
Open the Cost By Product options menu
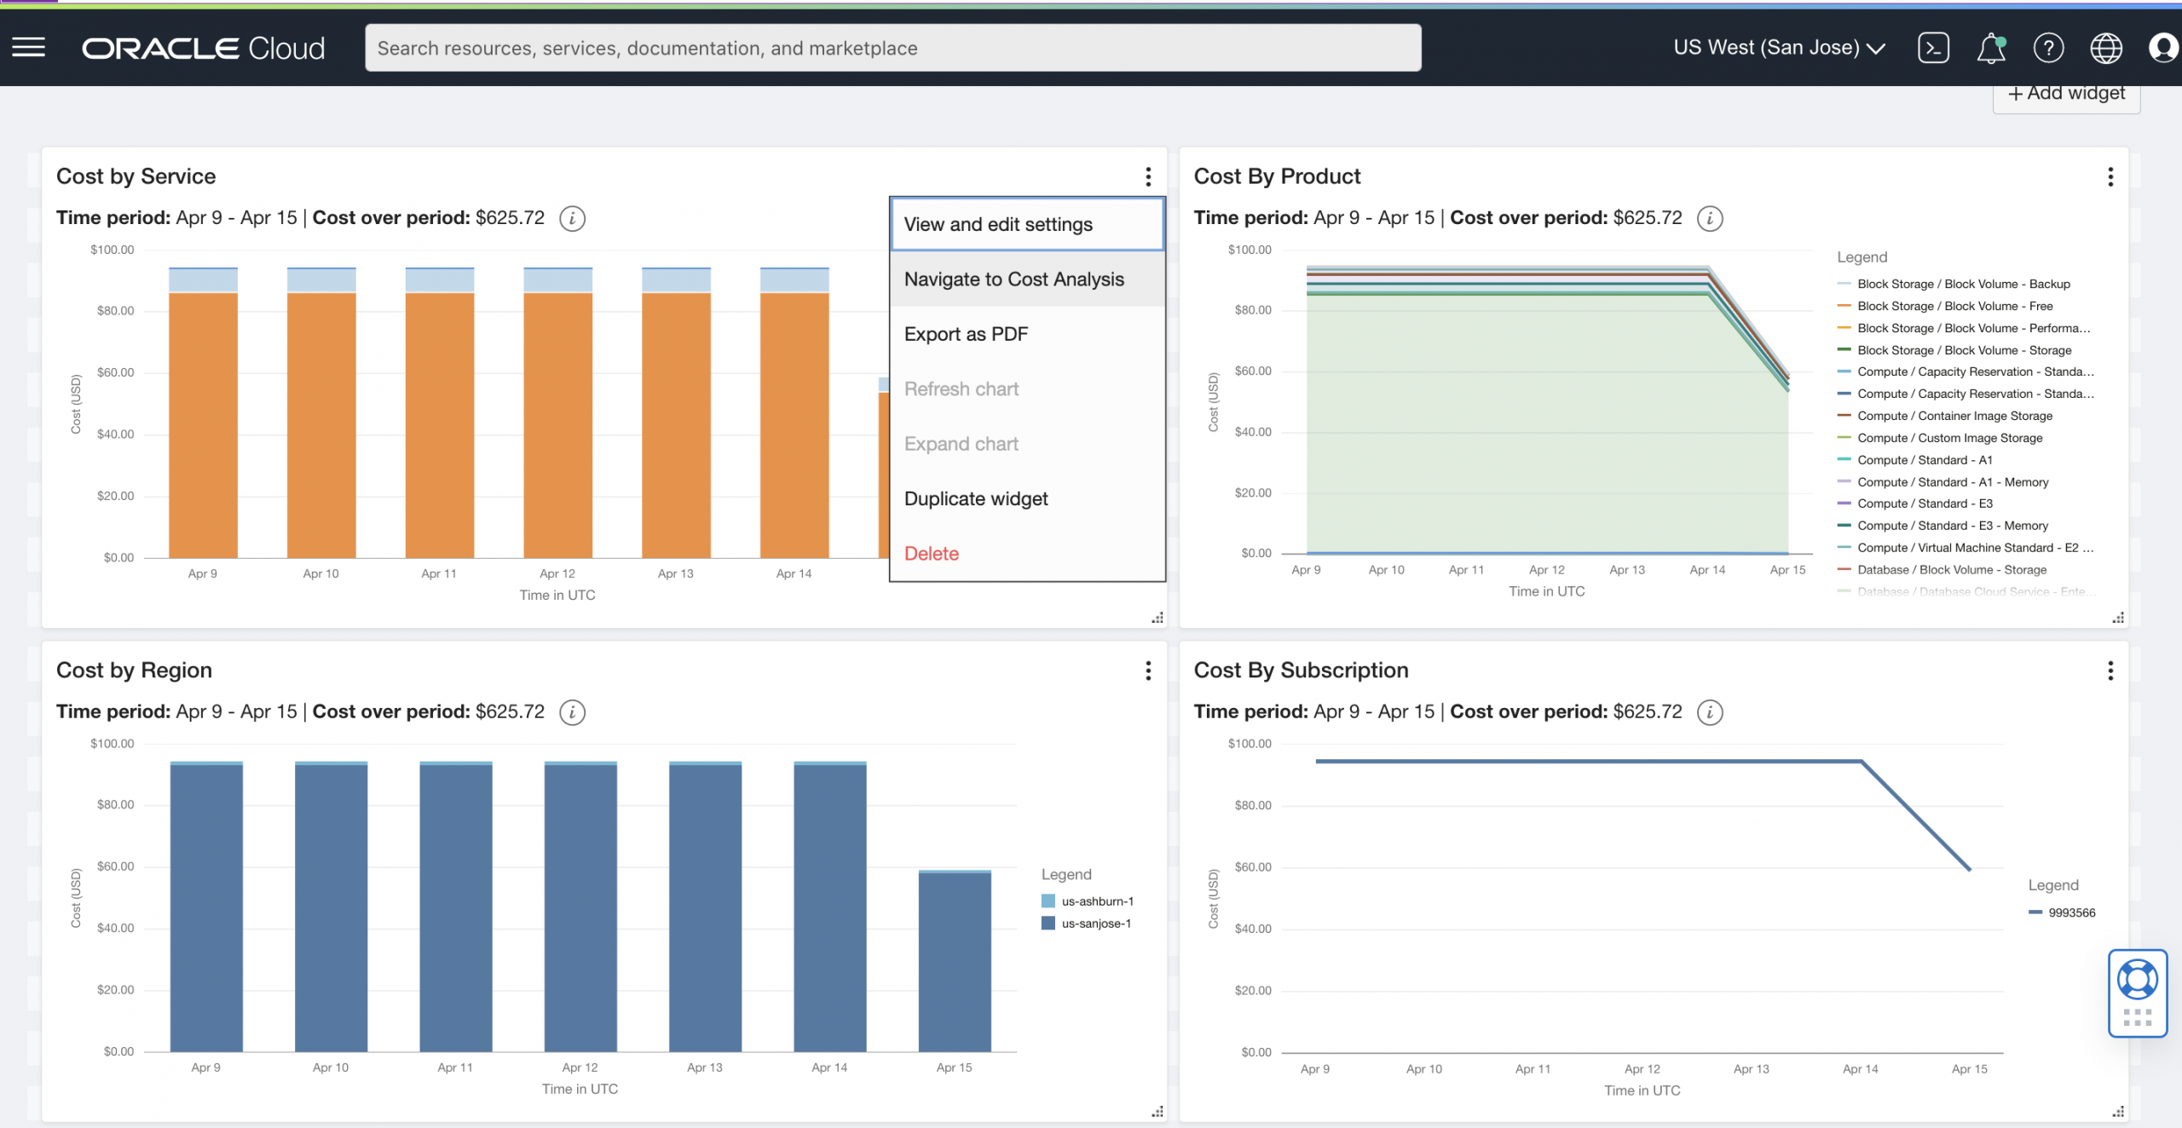[2110, 176]
